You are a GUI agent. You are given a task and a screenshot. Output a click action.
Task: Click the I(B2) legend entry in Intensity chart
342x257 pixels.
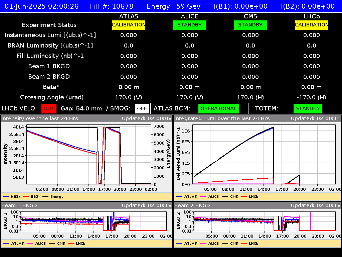pyautogui.click(x=31, y=196)
